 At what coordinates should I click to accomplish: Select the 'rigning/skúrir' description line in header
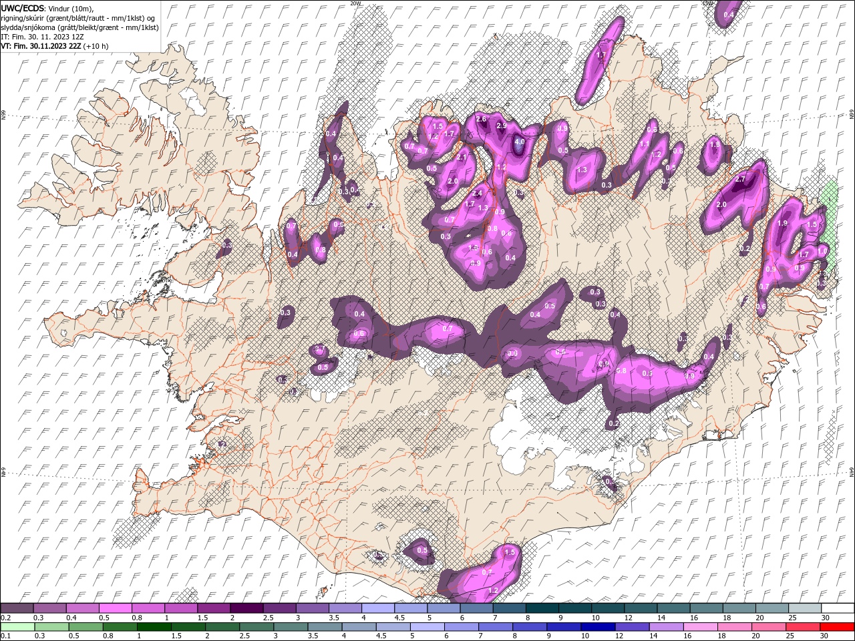pos(79,18)
